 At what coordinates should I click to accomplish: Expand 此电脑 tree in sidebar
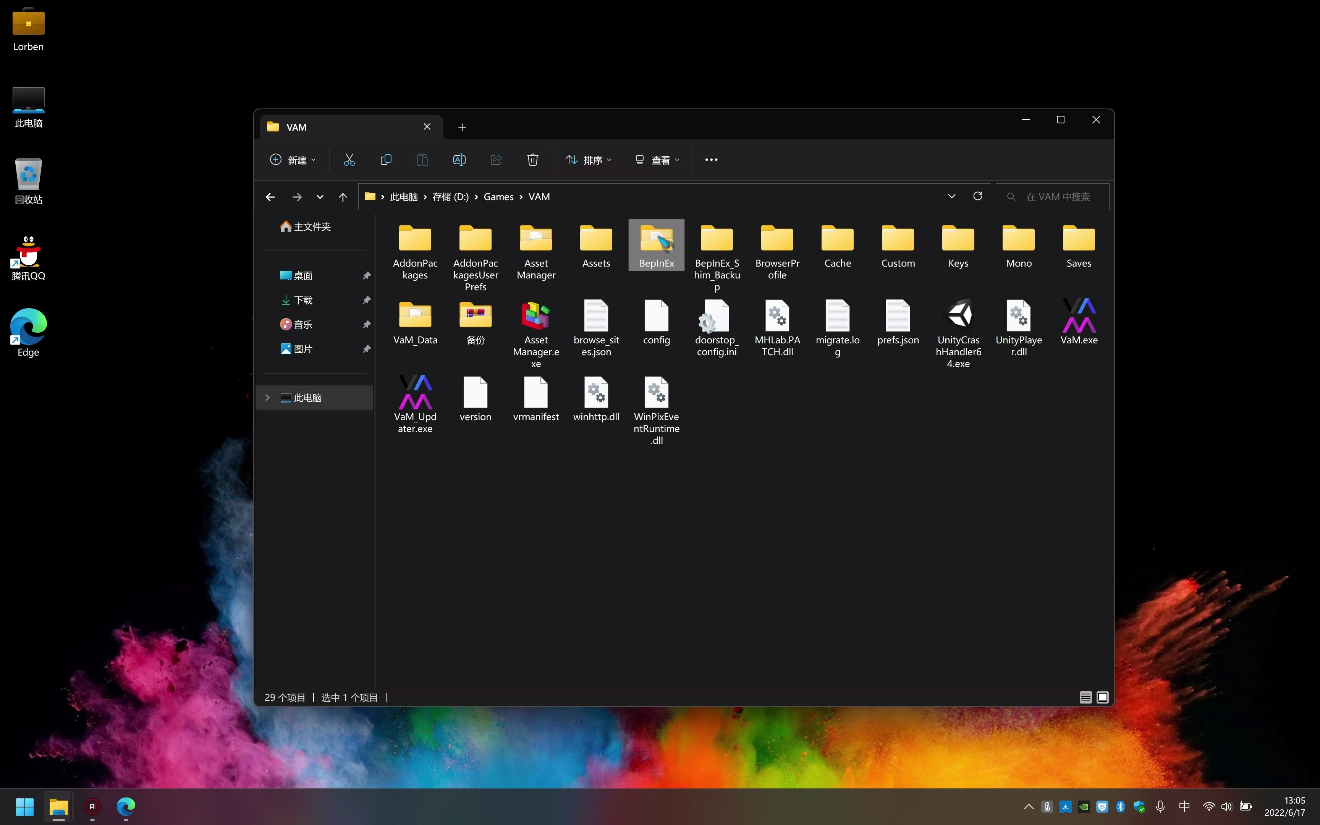267,397
